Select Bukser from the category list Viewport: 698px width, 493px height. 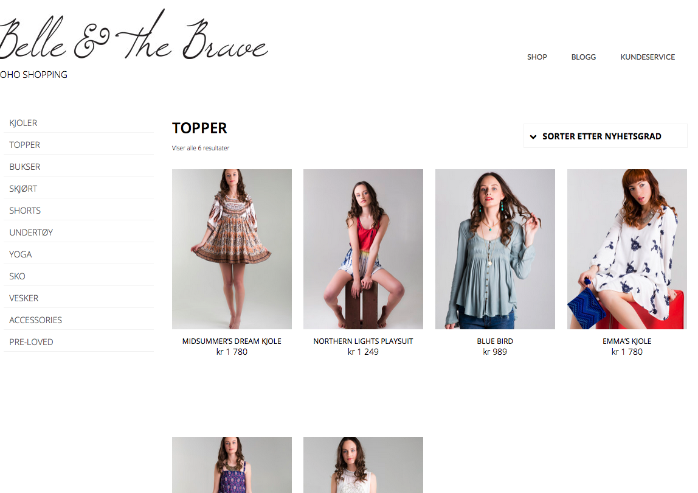tap(25, 167)
